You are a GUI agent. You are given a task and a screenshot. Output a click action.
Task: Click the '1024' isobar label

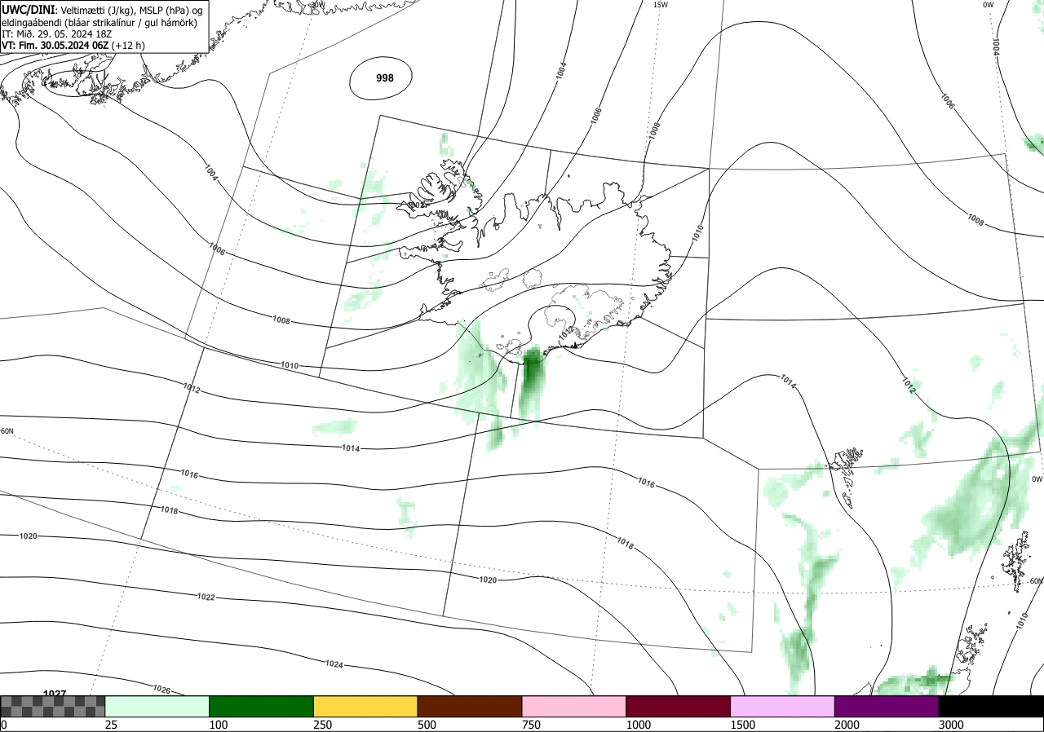pos(334,664)
